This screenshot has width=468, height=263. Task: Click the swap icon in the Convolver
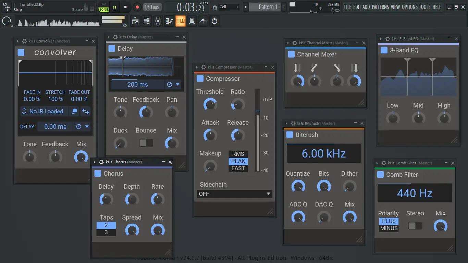point(85,111)
